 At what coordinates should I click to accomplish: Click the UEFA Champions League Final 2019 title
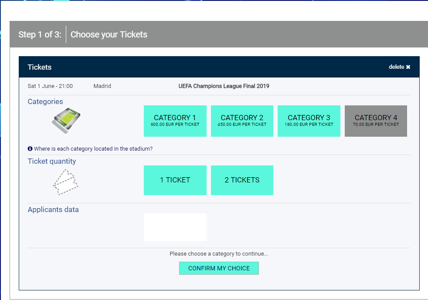click(x=224, y=86)
